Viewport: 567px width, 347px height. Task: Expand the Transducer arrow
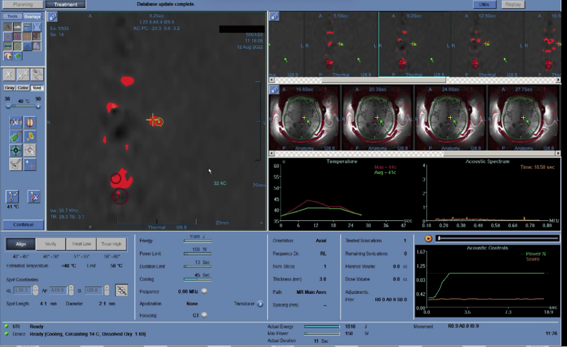coord(260,303)
